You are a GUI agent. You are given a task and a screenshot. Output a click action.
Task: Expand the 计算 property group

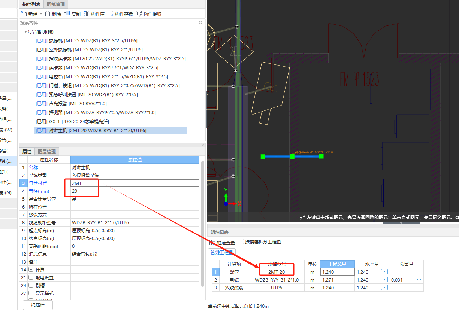click(31, 270)
